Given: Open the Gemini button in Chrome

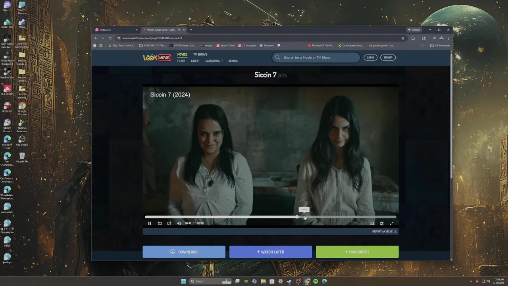Looking at the screenshot, I should point(414,30).
